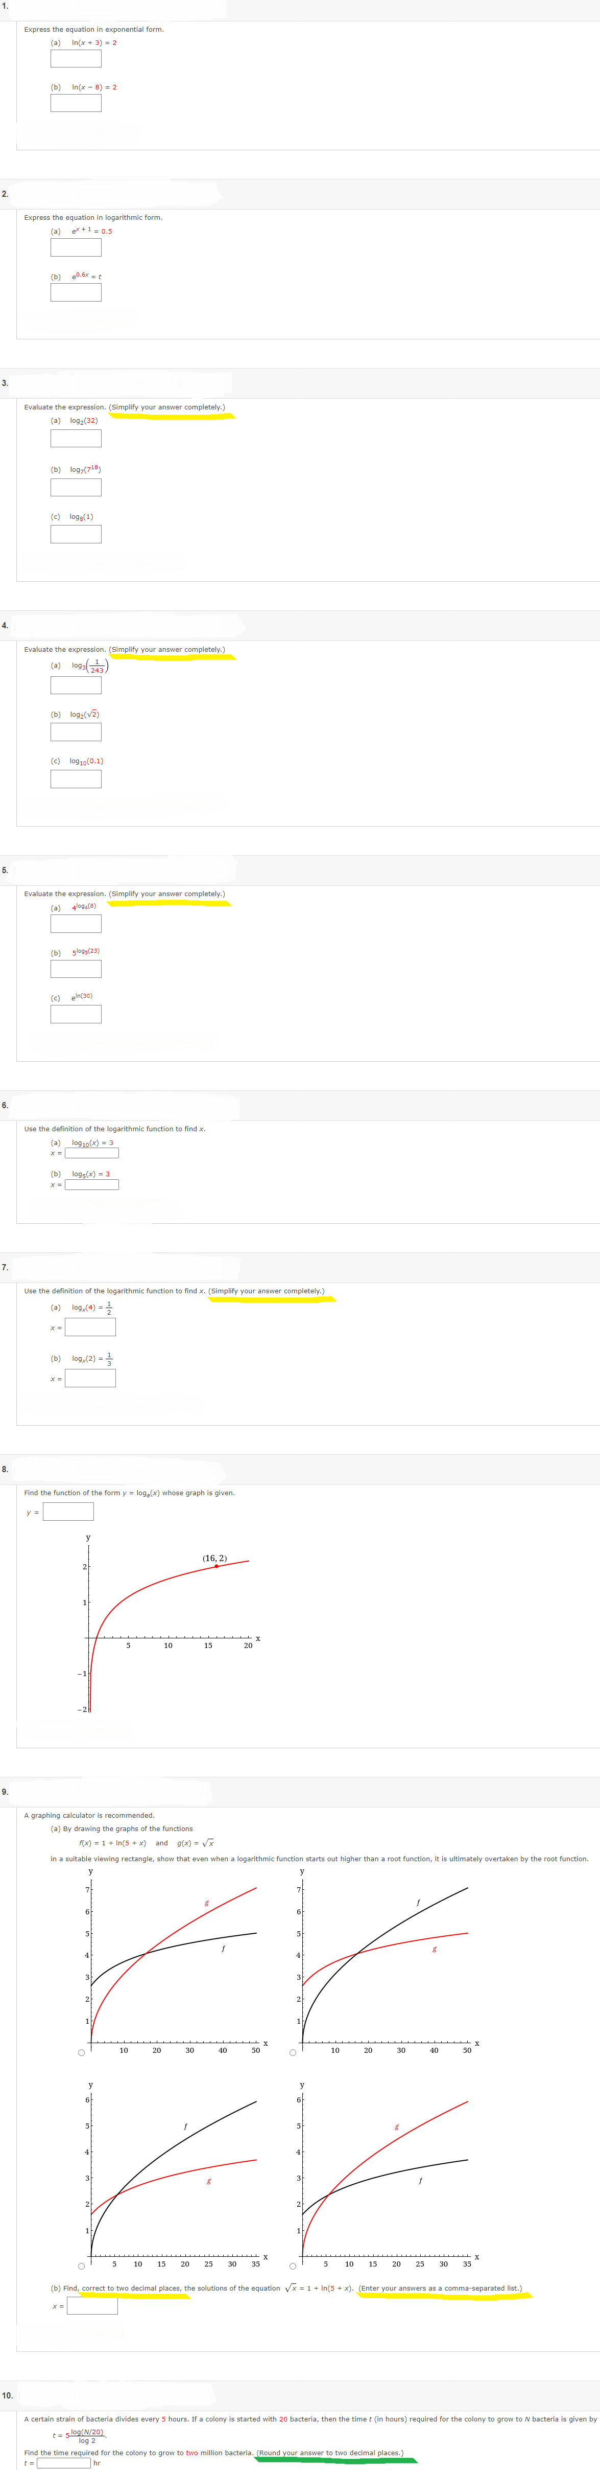
Task: Click the answer box for e^(x+1) = 0.5
Action: [x=76, y=247]
